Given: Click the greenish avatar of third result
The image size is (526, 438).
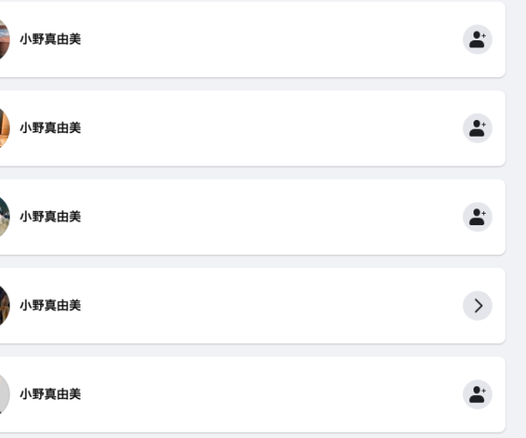Looking at the screenshot, I should pyautogui.click(x=4, y=217).
